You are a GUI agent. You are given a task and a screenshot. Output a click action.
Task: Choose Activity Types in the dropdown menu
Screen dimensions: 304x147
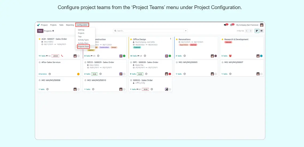coord(83,40)
